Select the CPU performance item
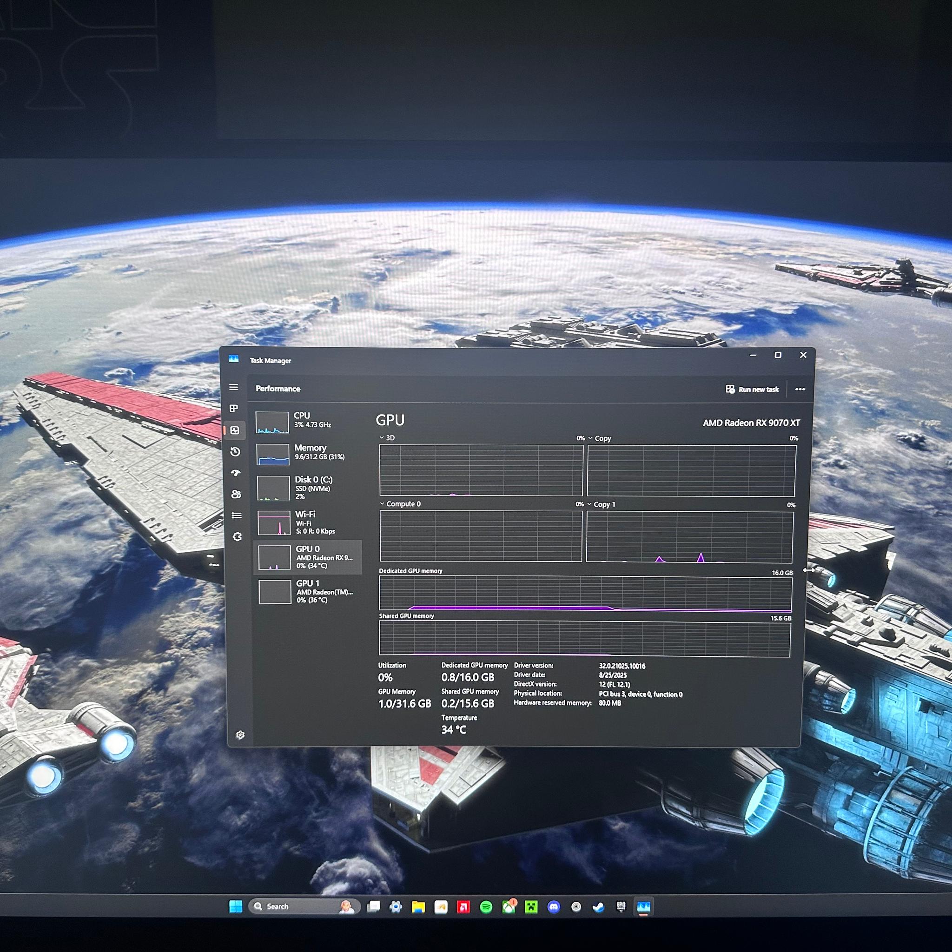 click(307, 422)
